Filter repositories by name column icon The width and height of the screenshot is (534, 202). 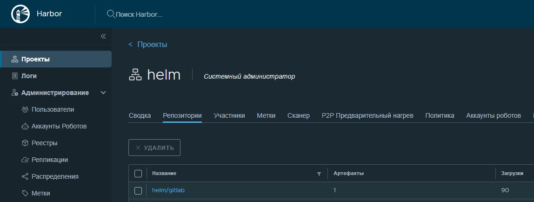319,174
